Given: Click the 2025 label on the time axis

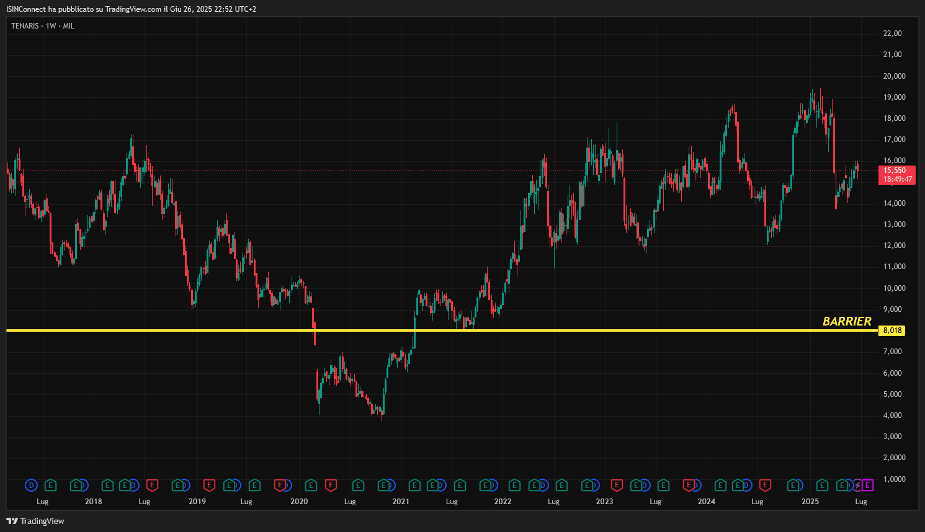Looking at the screenshot, I should (x=810, y=502).
